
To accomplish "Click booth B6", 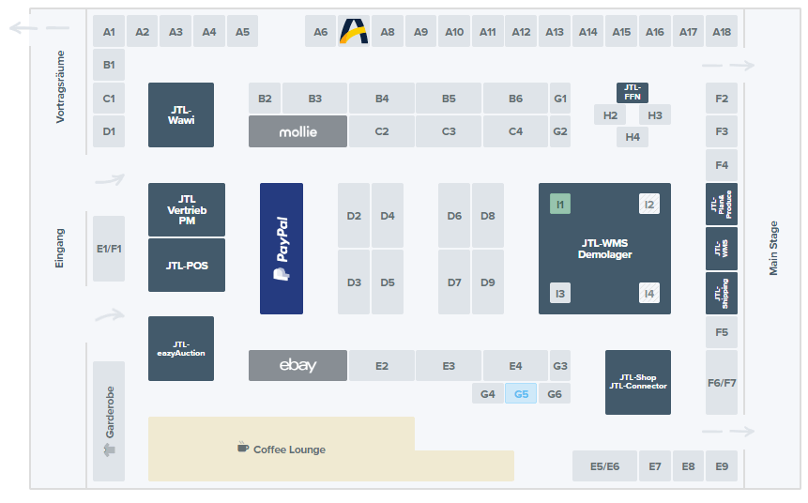I will [x=515, y=98].
